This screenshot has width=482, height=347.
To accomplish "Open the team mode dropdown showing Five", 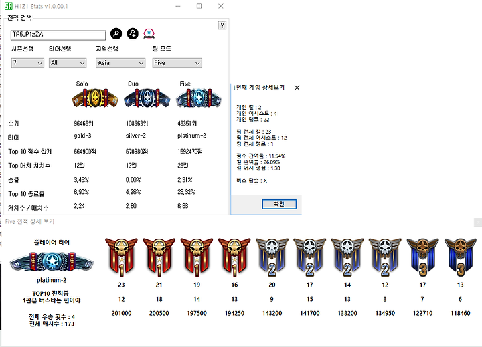I will click(x=177, y=63).
